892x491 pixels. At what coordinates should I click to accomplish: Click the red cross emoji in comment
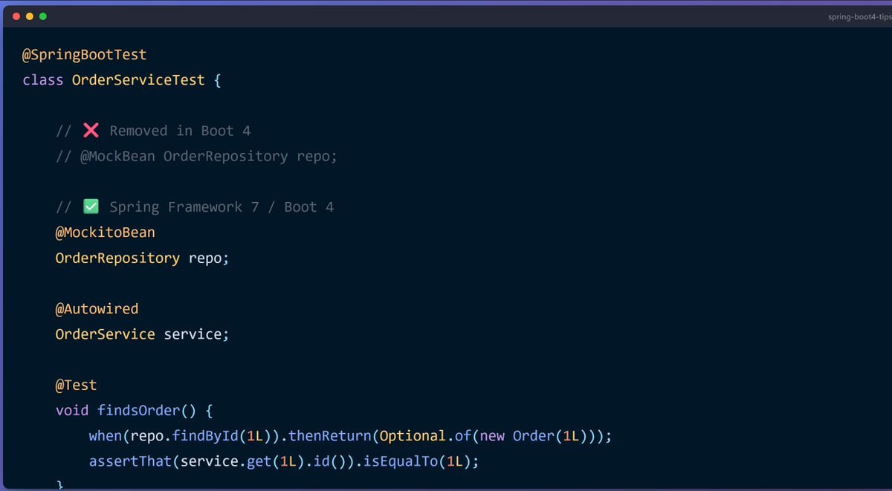point(91,131)
